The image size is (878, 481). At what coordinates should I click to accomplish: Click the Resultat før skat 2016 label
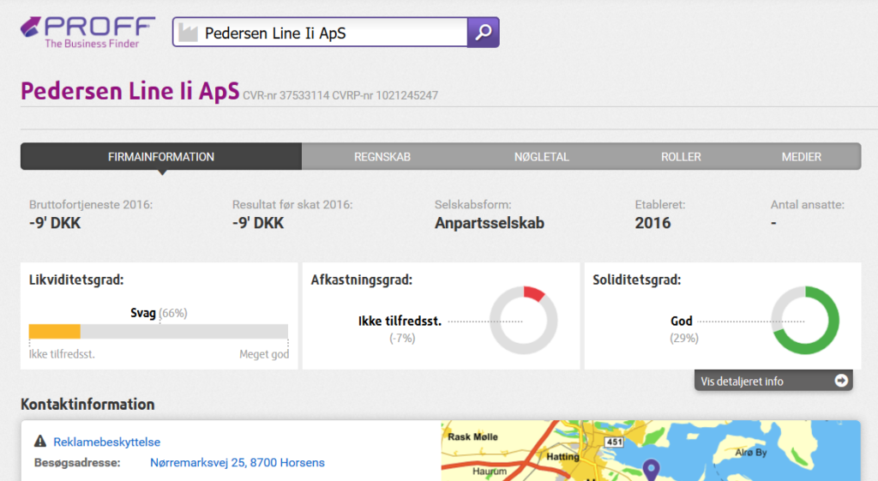[292, 204]
